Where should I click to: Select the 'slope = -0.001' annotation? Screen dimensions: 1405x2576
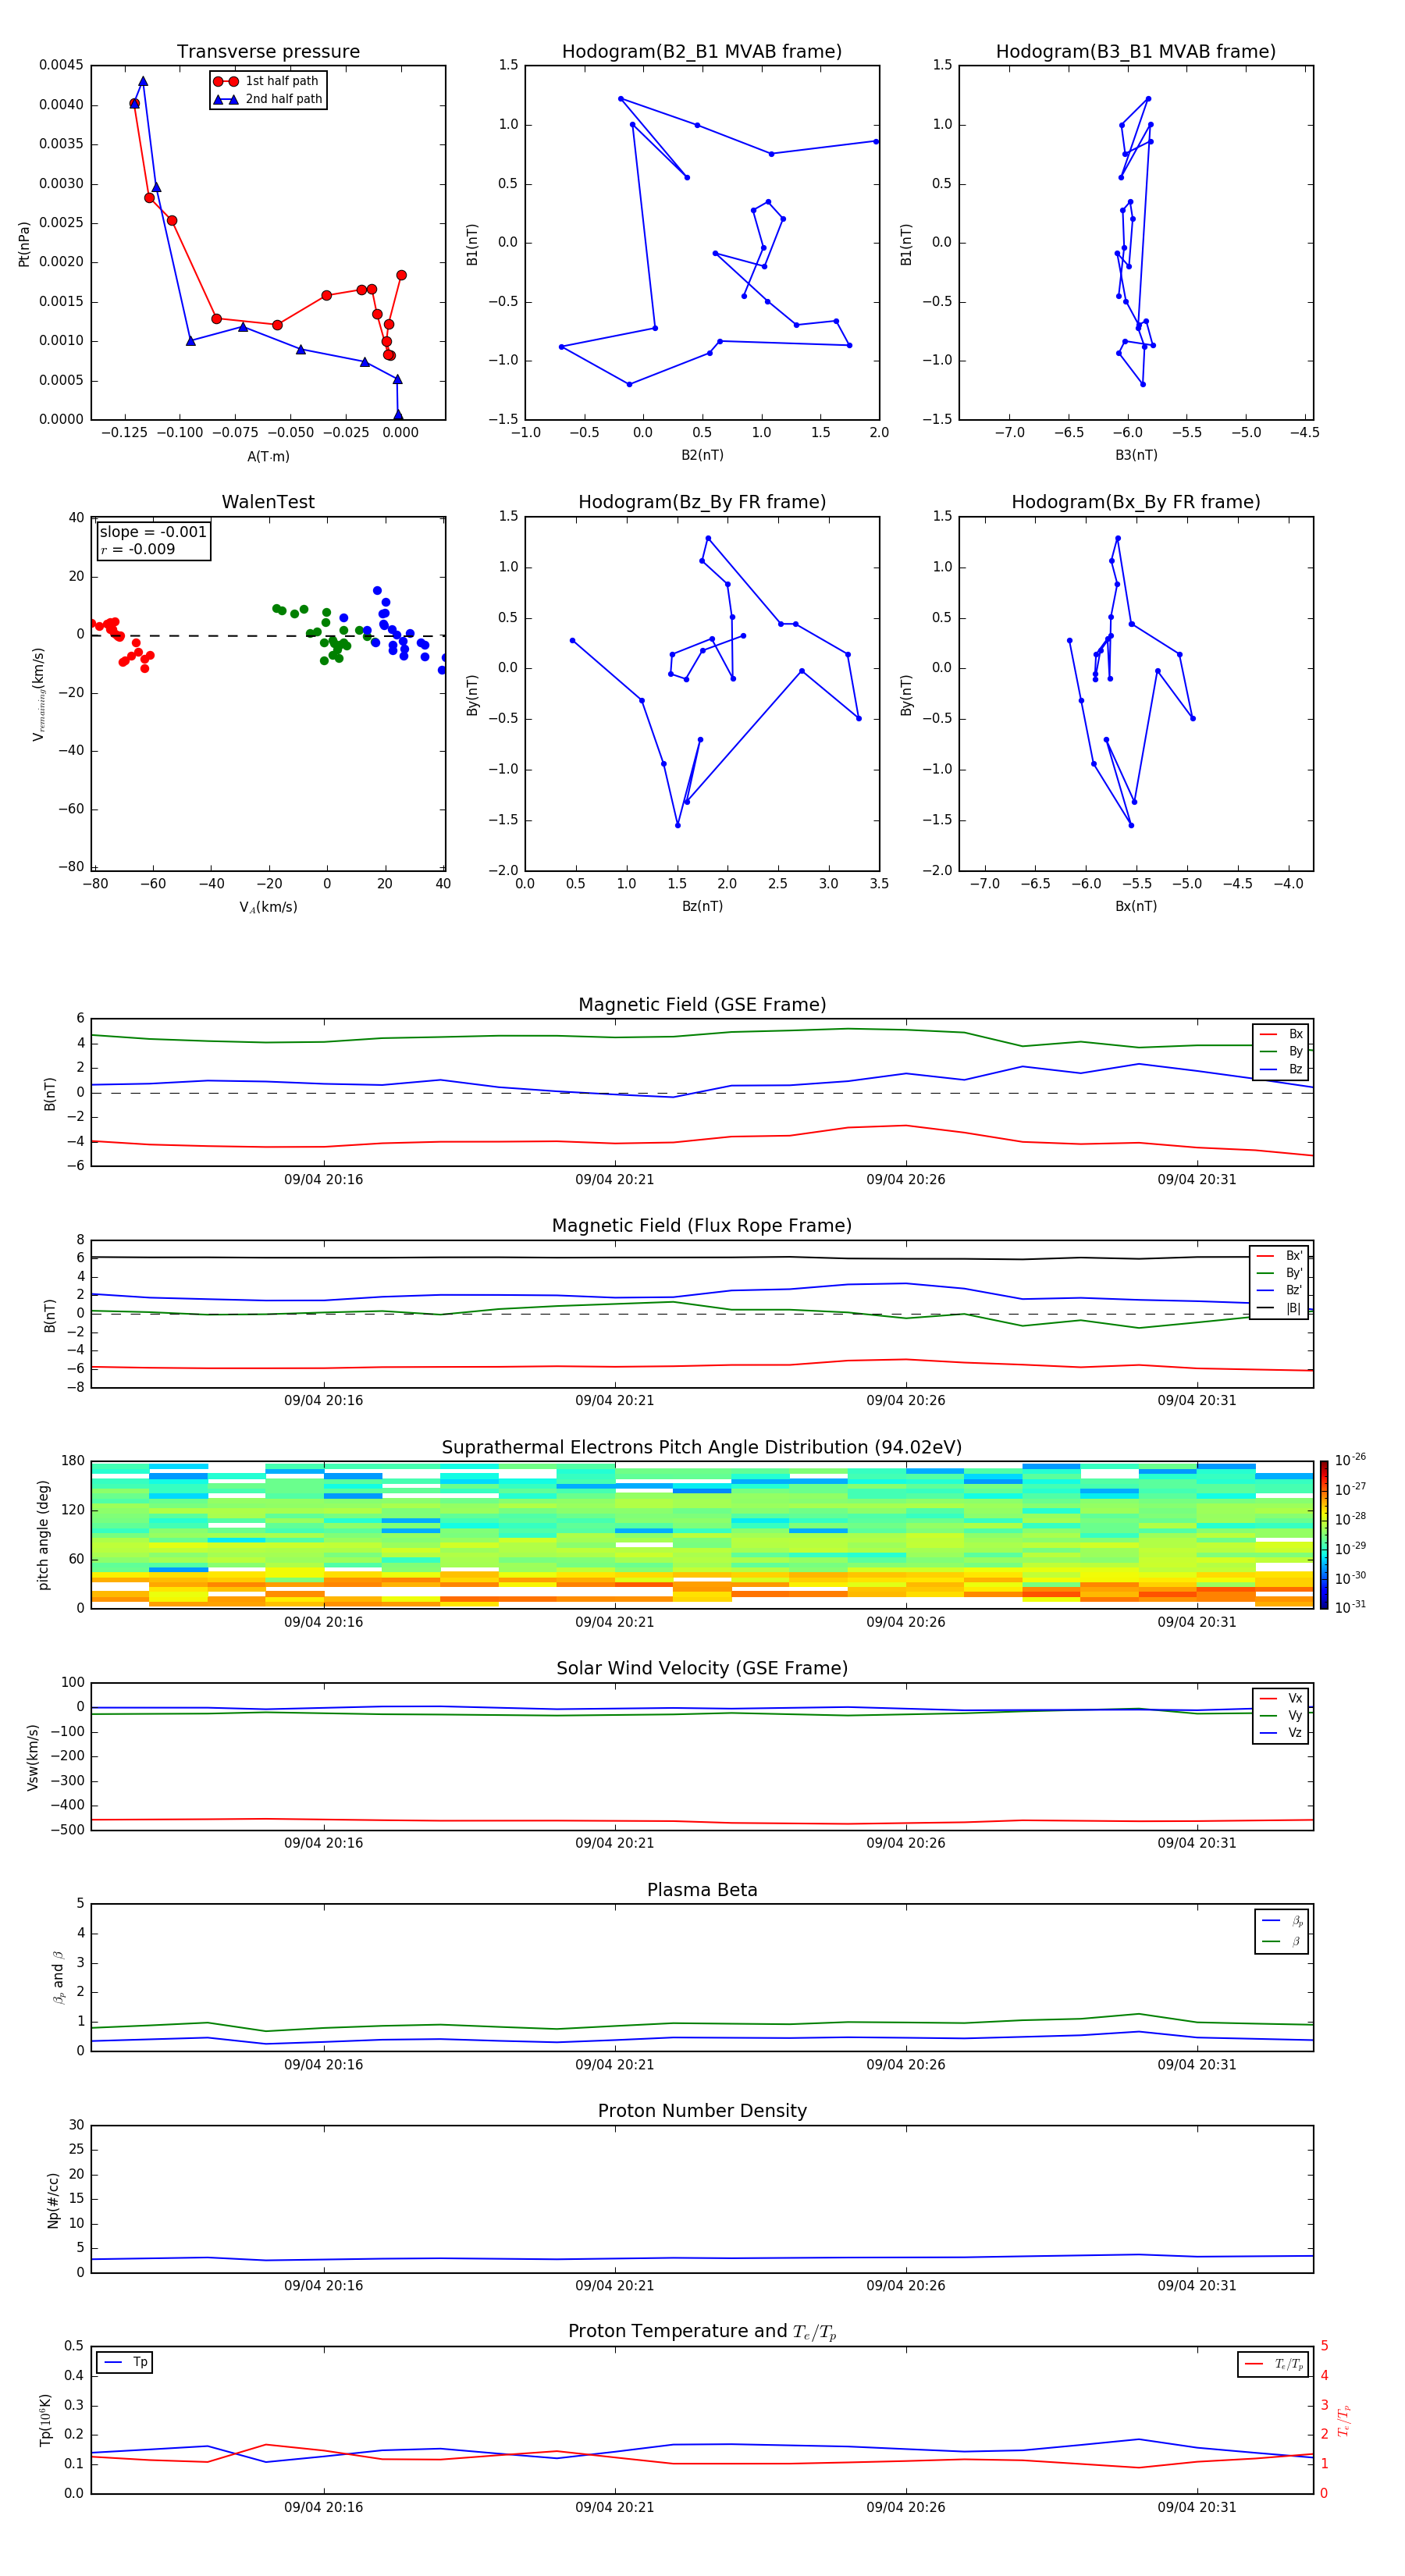click(153, 532)
